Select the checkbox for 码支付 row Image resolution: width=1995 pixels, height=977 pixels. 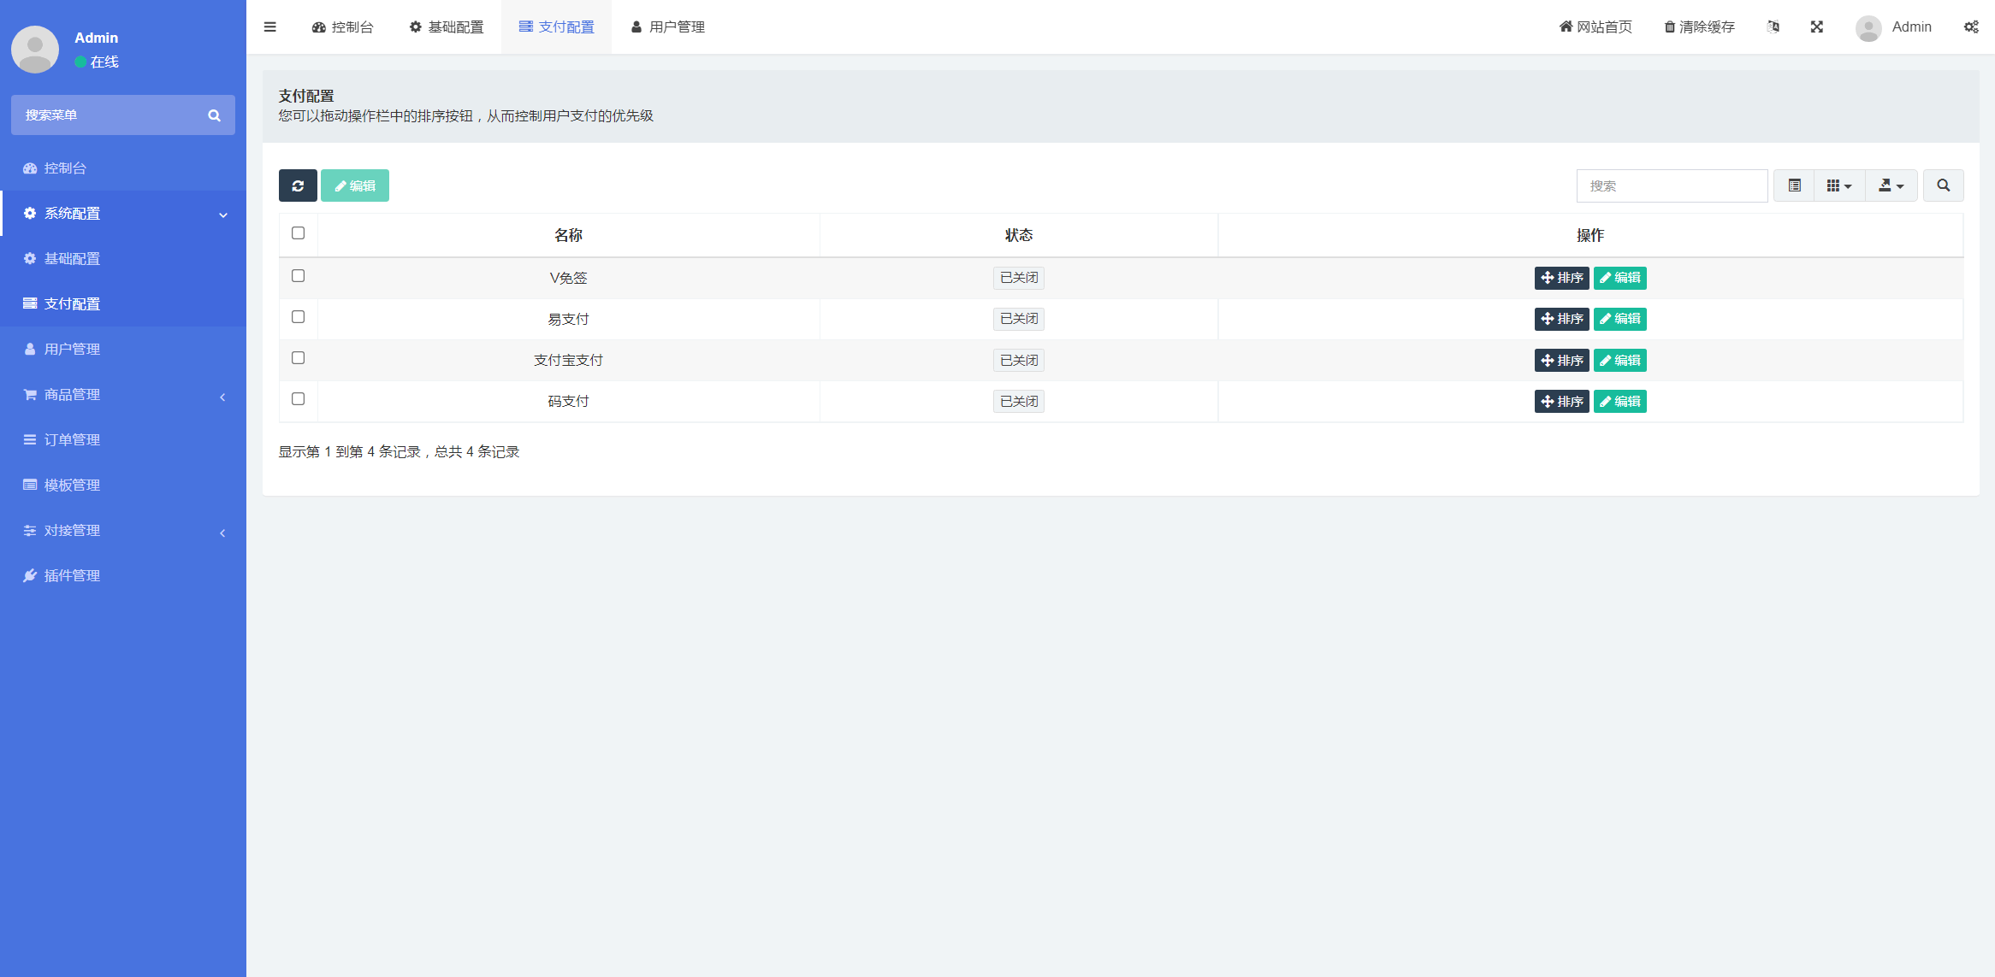(x=298, y=399)
